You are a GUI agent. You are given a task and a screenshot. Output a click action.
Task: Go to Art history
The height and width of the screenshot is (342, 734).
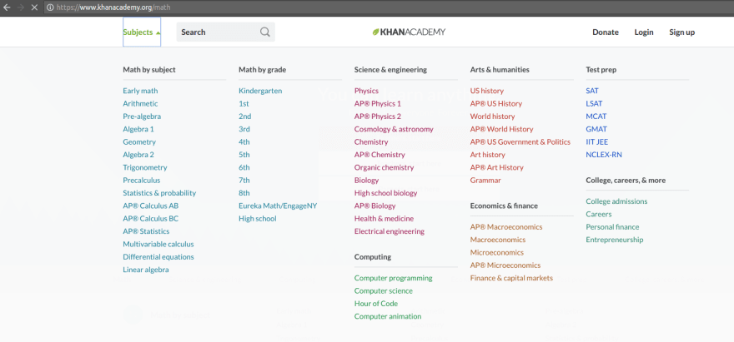coord(488,155)
